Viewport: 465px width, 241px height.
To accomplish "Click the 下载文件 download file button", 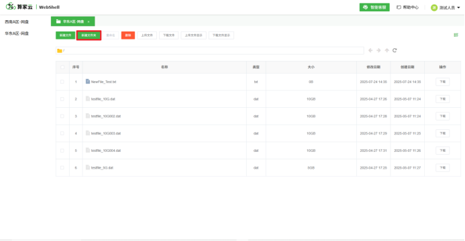I will coord(168,35).
